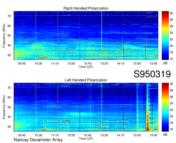Screen dimensions: 176x143
Task: Click 13:30 tick on Right Handed time axis
Action: 104,63
